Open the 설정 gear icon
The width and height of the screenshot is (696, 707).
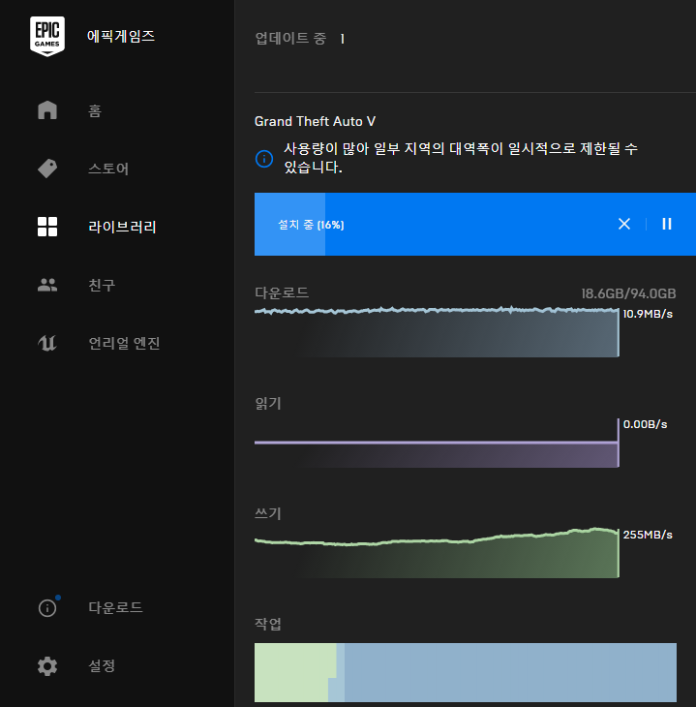[47, 666]
